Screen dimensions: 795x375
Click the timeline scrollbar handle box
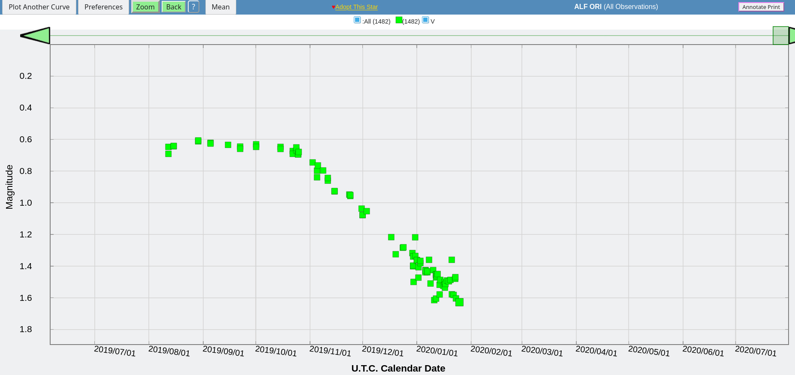click(x=780, y=36)
